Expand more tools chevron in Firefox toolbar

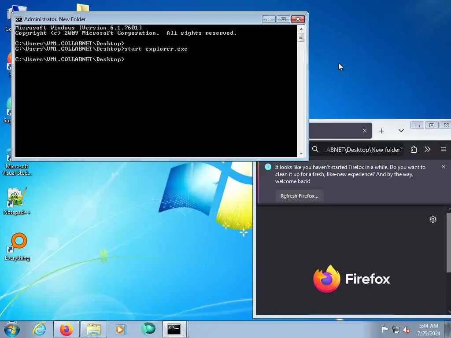coord(427,150)
